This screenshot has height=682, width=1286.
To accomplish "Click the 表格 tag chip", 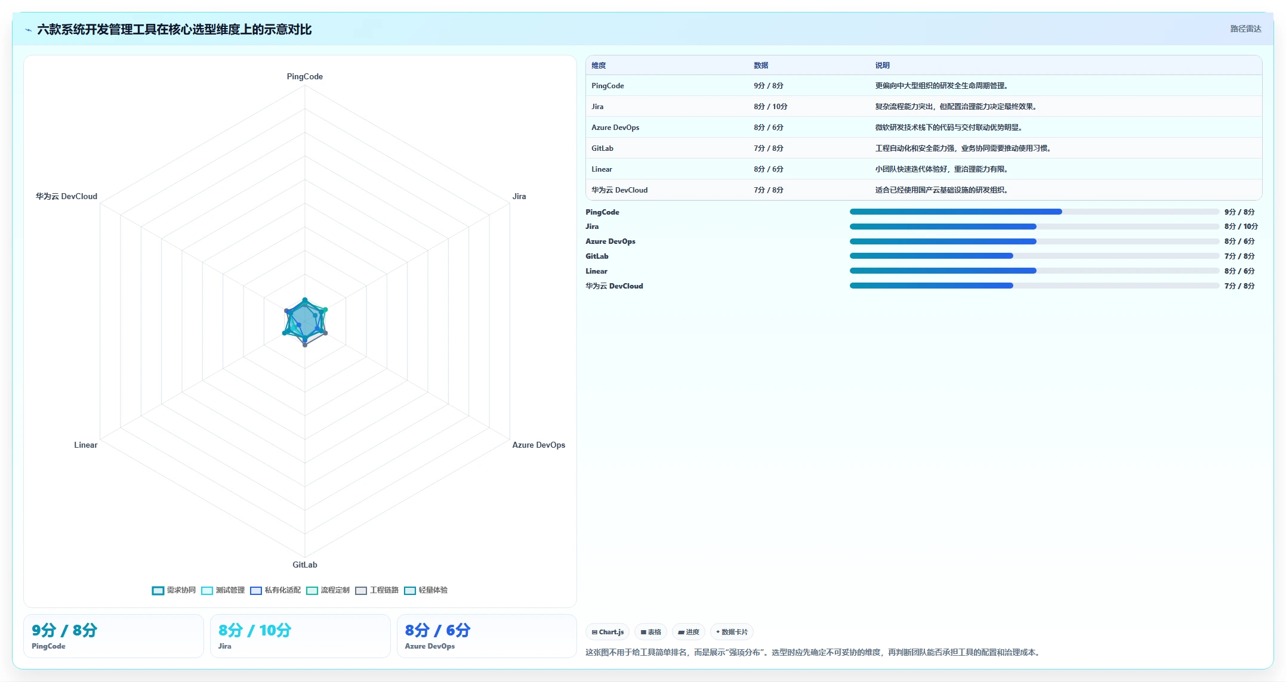I will [650, 632].
